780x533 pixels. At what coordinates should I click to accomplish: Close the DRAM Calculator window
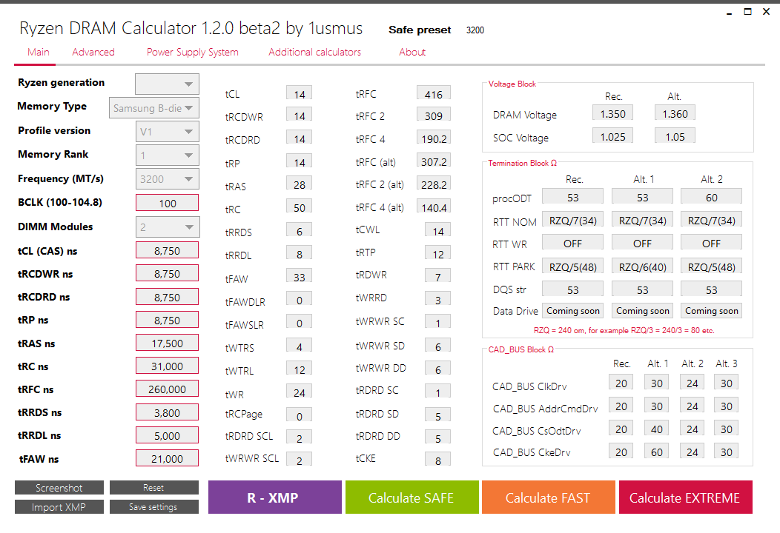tap(766, 11)
